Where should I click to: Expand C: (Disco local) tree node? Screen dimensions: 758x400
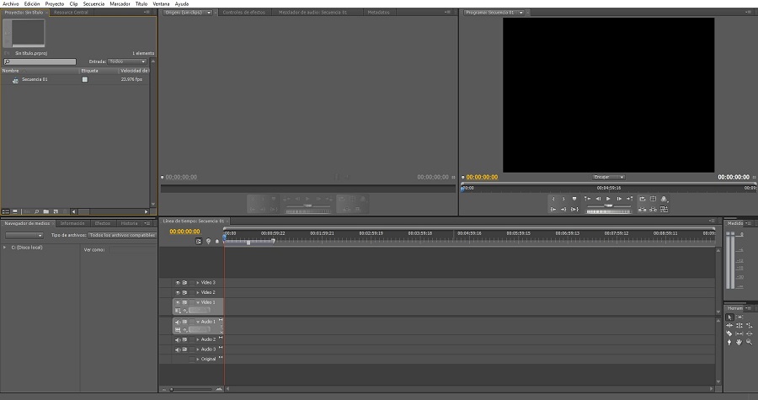[x=5, y=248]
